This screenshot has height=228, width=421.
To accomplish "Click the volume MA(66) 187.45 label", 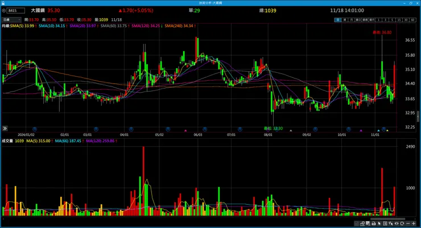I will (x=69, y=141).
